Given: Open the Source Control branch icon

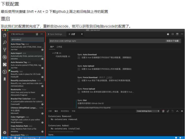Looking at the screenshot, I should coord(5,50).
